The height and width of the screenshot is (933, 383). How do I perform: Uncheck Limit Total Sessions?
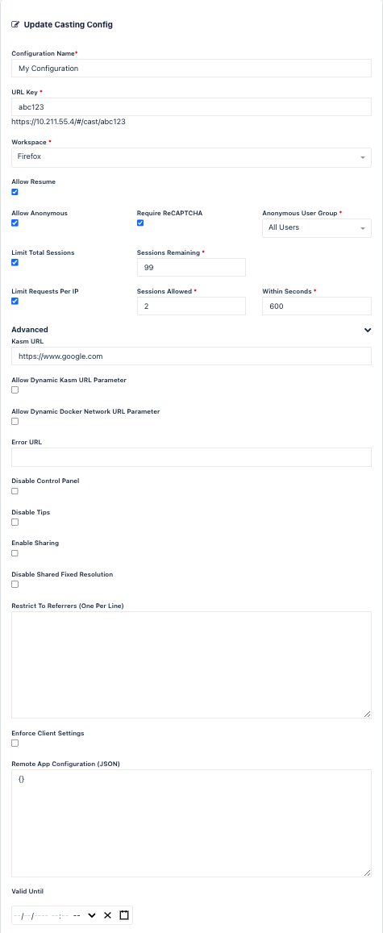tap(15, 262)
